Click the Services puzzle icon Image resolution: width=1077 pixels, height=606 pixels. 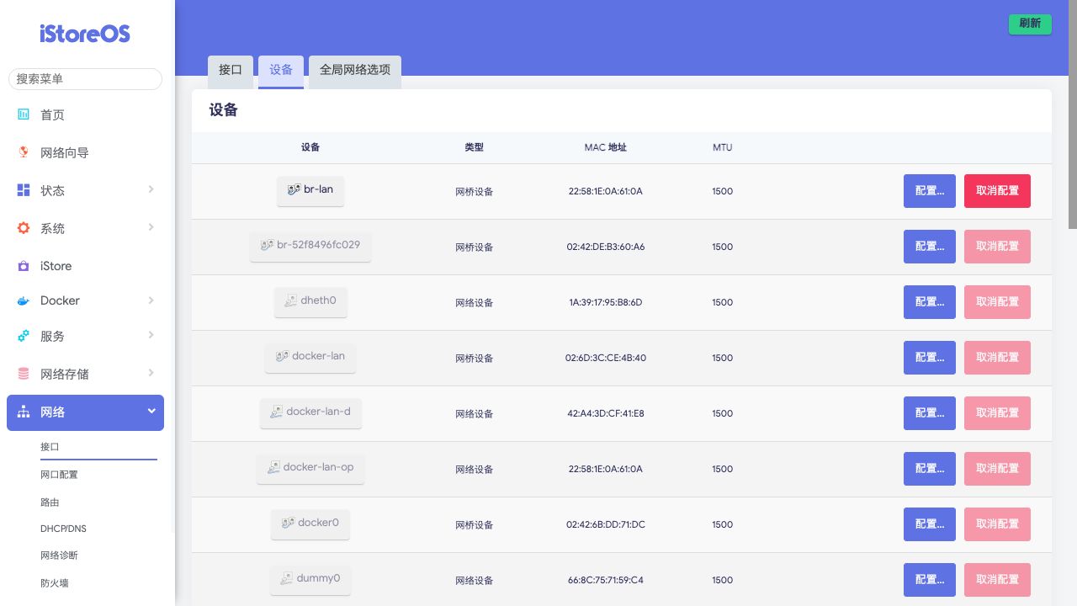(24, 336)
